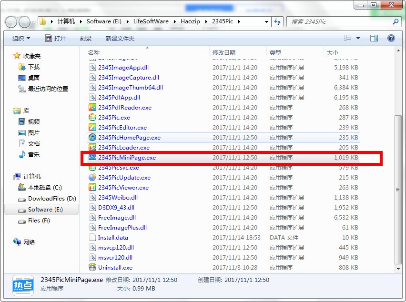Click the 搜索 2345Pic search field

(x=341, y=22)
